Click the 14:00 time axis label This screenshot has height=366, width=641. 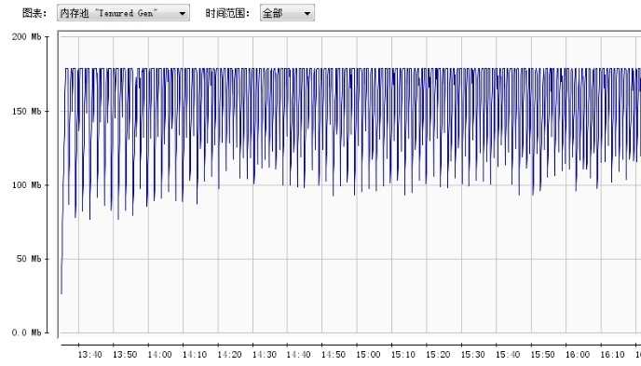click(159, 355)
